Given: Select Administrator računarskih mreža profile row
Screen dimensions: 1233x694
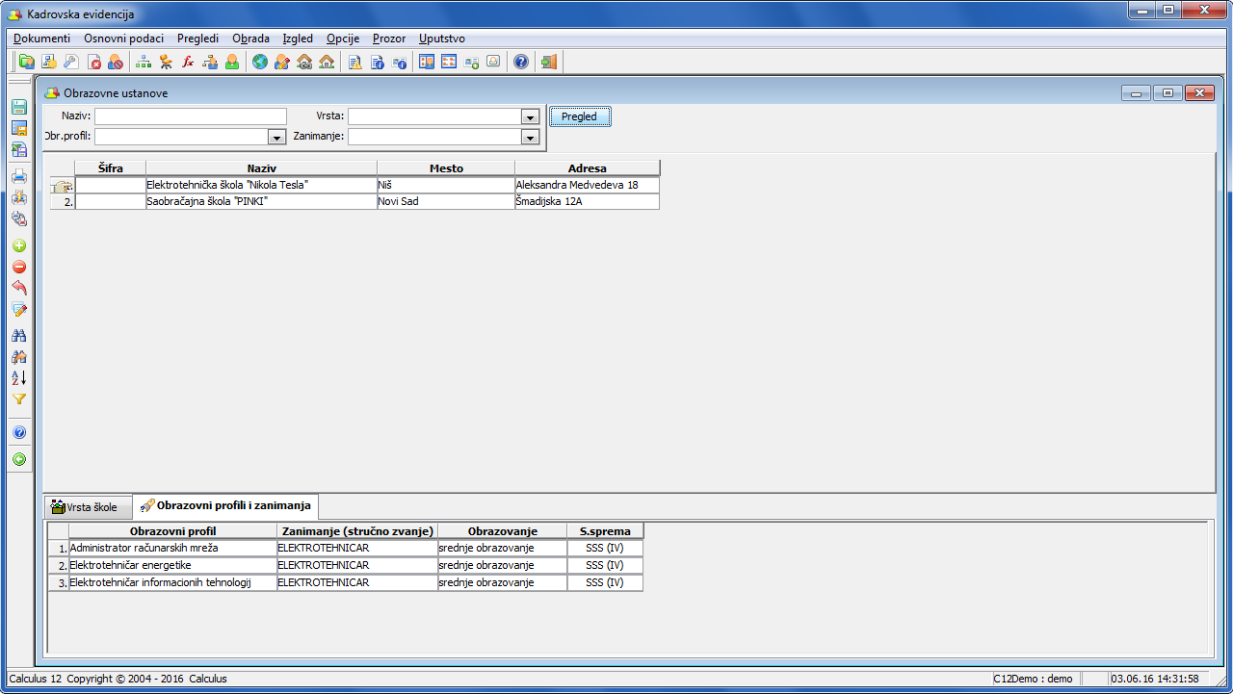Looking at the screenshot, I should (346, 548).
